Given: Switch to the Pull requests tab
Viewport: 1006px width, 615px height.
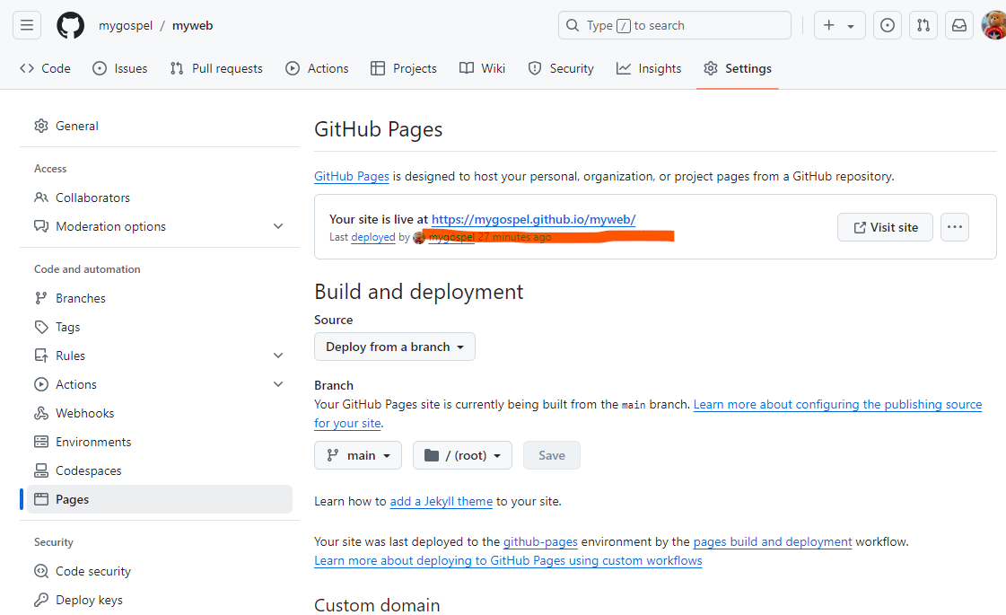Looking at the screenshot, I should tap(216, 68).
